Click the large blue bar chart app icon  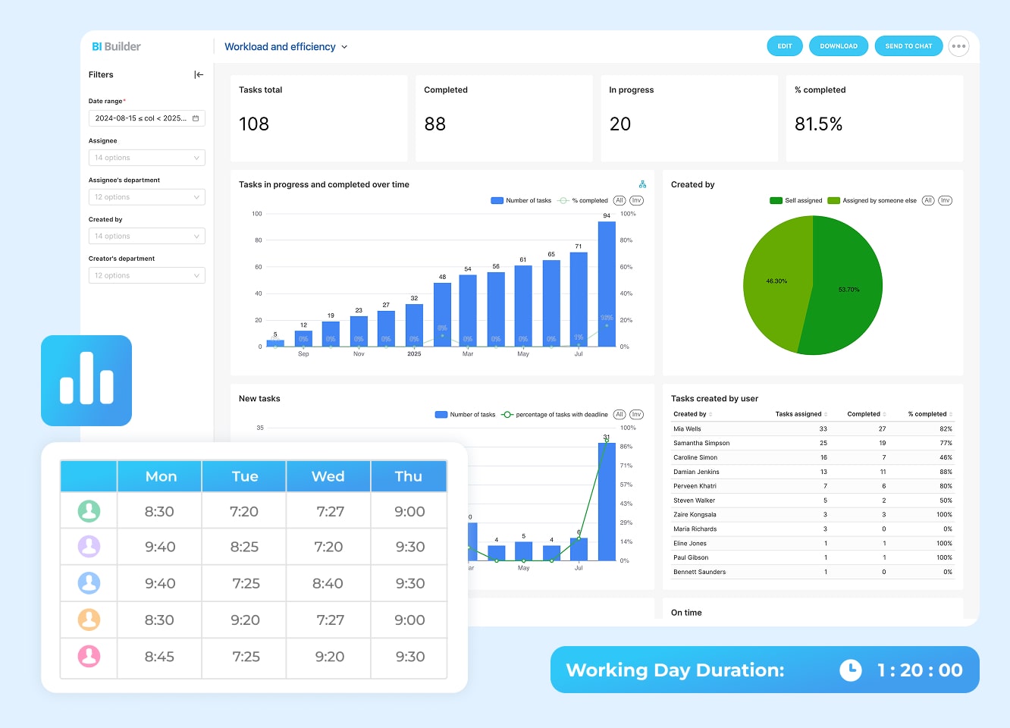point(86,381)
